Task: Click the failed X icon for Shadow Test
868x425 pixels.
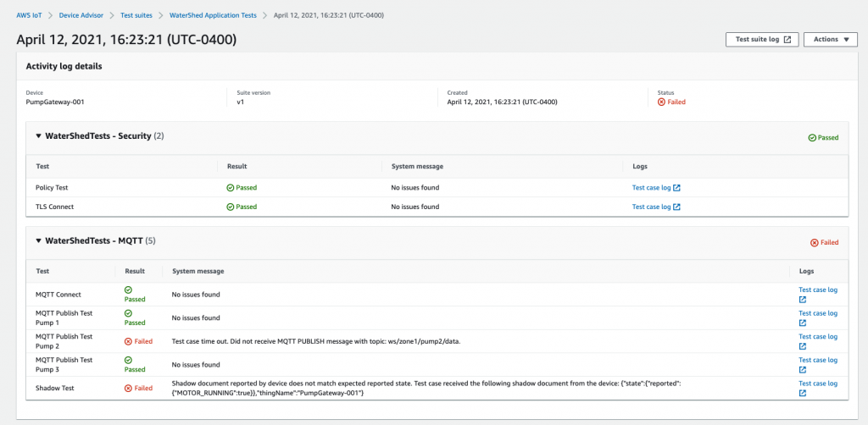Action: 128,388
